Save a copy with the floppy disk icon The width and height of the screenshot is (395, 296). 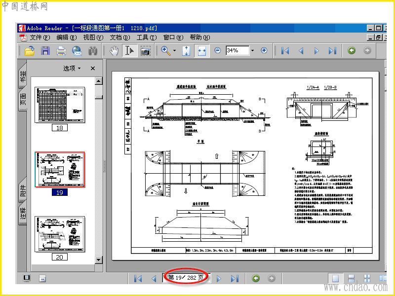coord(45,51)
